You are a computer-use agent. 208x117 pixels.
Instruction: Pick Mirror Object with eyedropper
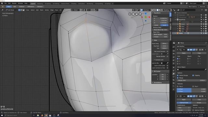click(205, 70)
